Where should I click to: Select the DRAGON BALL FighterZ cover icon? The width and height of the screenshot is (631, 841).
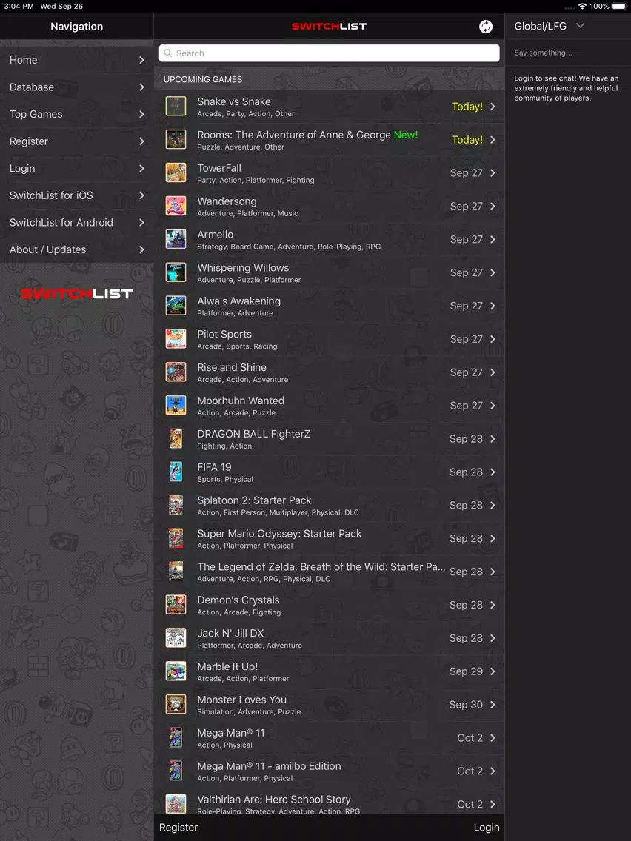[x=176, y=439]
